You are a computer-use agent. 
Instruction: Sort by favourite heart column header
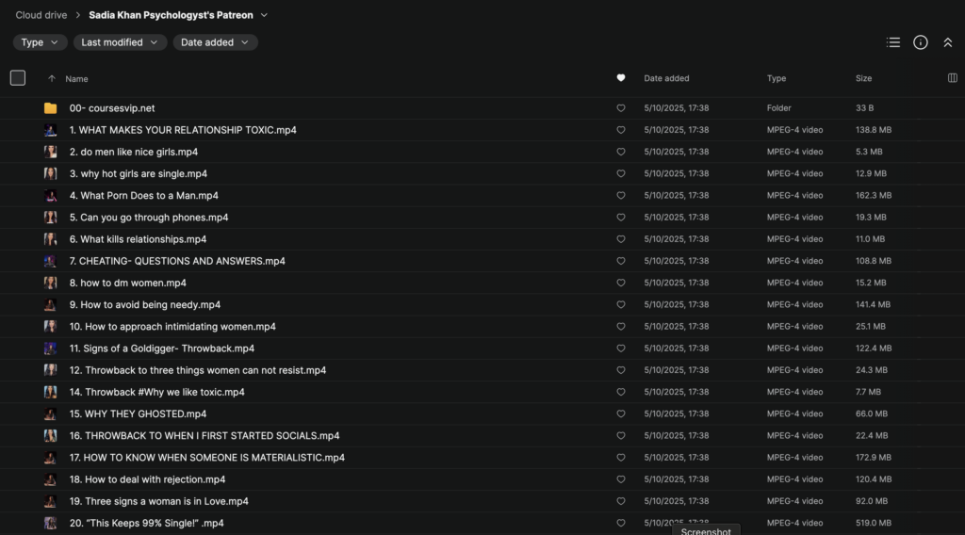[620, 78]
